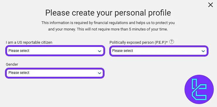Open the P.E.P. help question mark

(x=172, y=42)
